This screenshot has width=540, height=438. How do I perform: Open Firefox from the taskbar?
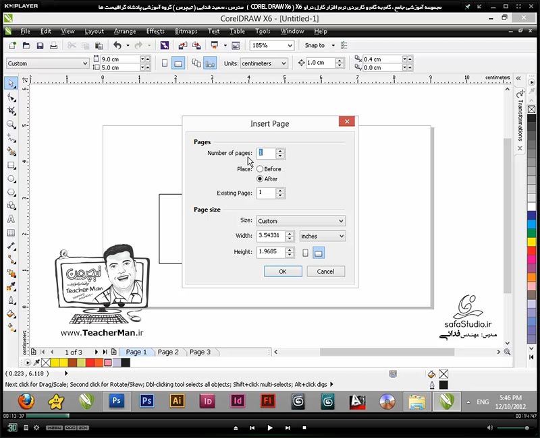[x=26, y=401]
